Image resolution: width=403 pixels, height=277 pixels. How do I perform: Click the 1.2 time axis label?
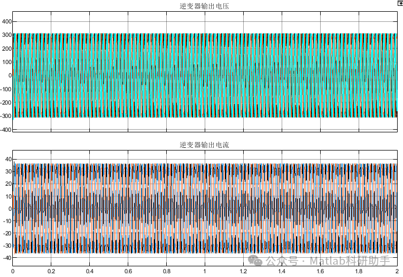243,271
